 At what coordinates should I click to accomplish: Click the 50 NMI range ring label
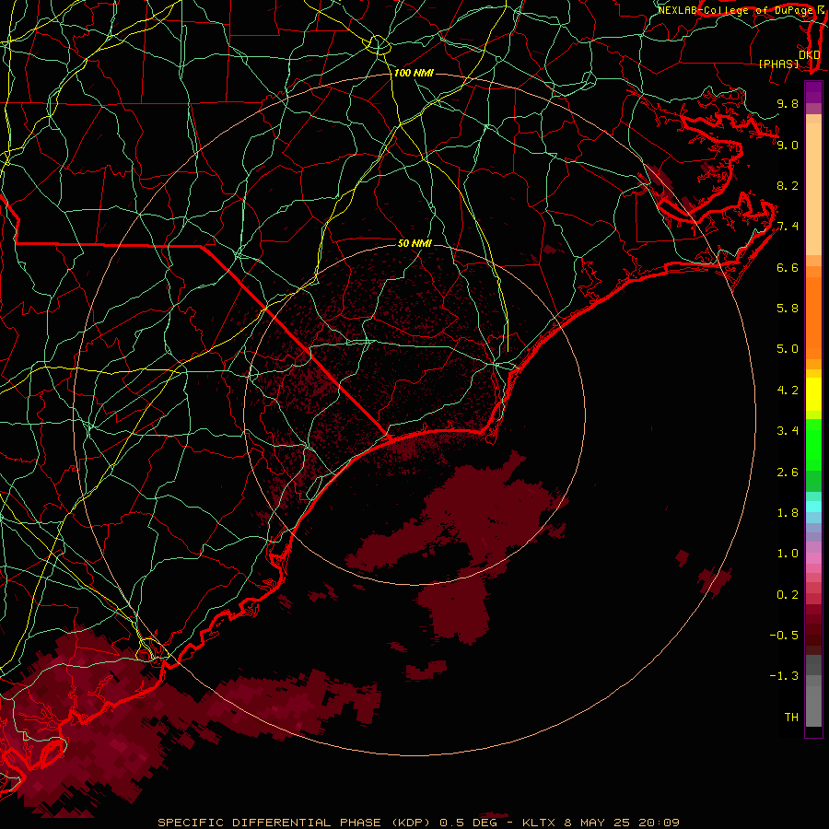(414, 243)
